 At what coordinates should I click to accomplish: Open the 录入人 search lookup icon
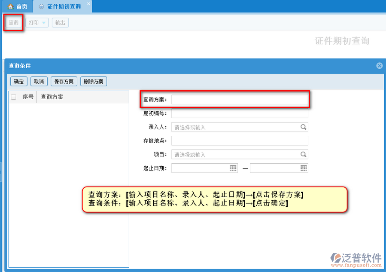point(303,127)
